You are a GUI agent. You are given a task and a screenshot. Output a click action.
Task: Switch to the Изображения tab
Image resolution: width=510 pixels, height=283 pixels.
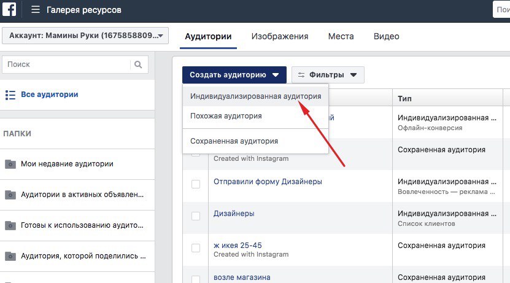[280, 36]
